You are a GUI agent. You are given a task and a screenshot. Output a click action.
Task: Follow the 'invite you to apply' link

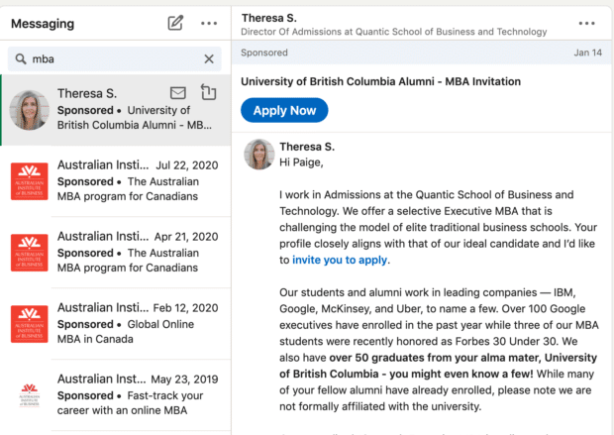click(x=340, y=260)
